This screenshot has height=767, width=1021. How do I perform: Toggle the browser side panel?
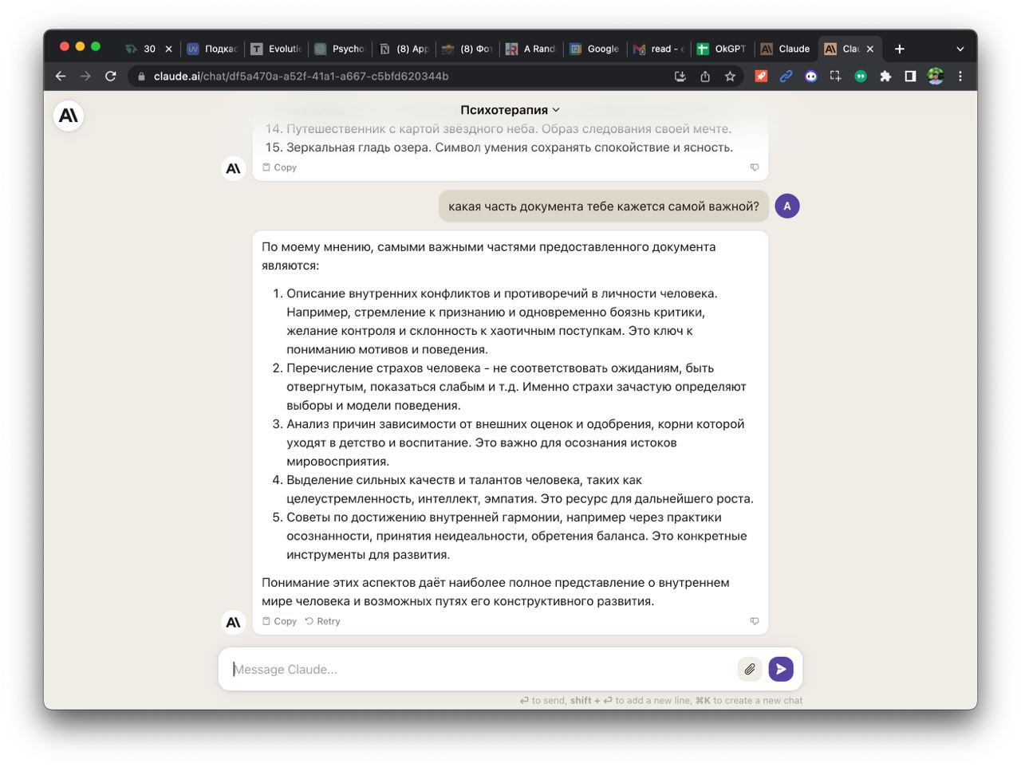click(910, 77)
